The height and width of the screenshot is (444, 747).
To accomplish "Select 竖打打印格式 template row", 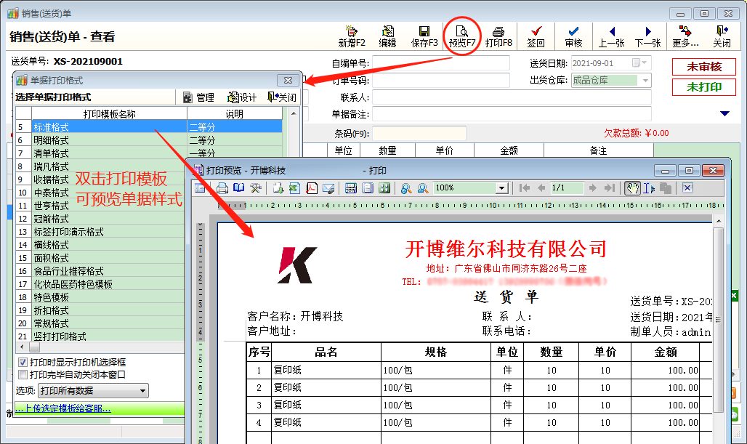I will [x=100, y=336].
